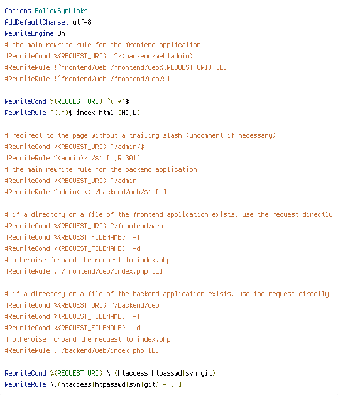This screenshot has height=395, width=338.
Task: Click the AddDefaultCharset directive
Action: click(x=36, y=22)
